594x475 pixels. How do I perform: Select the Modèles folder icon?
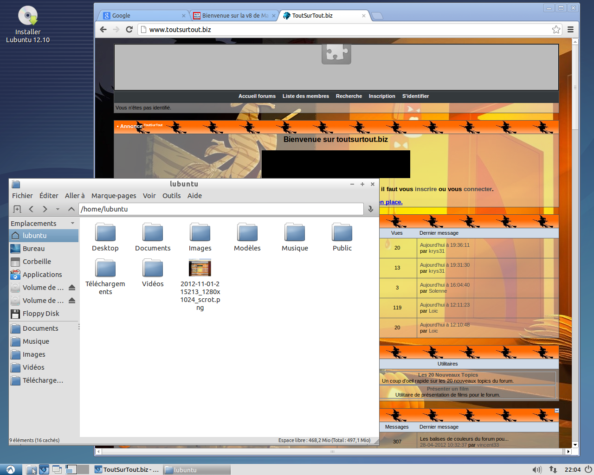(247, 232)
